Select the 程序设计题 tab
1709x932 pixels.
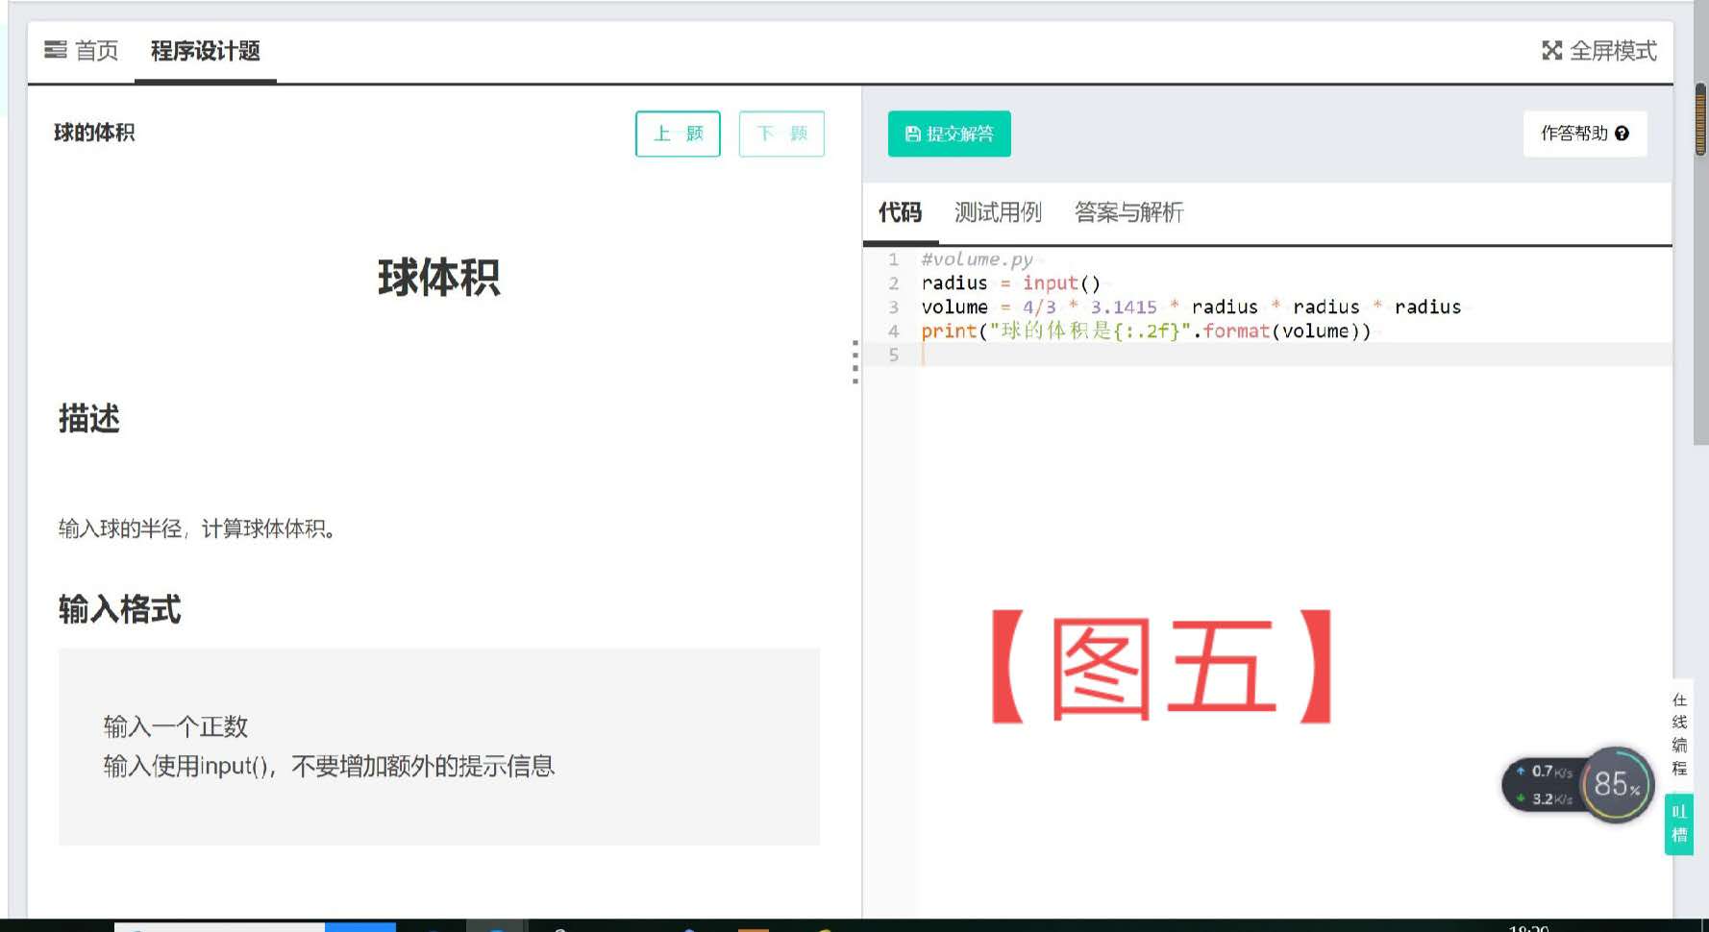[x=206, y=51]
